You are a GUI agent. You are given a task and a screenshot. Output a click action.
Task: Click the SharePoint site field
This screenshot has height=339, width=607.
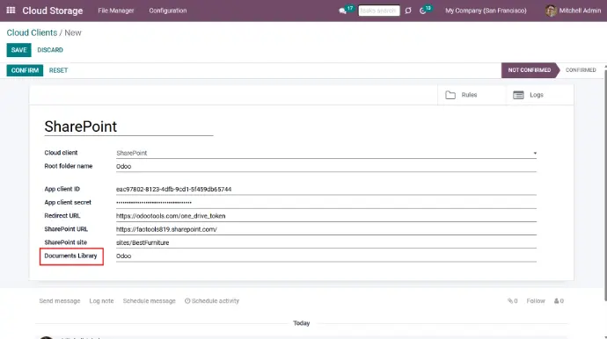click(x=326, y=242)
